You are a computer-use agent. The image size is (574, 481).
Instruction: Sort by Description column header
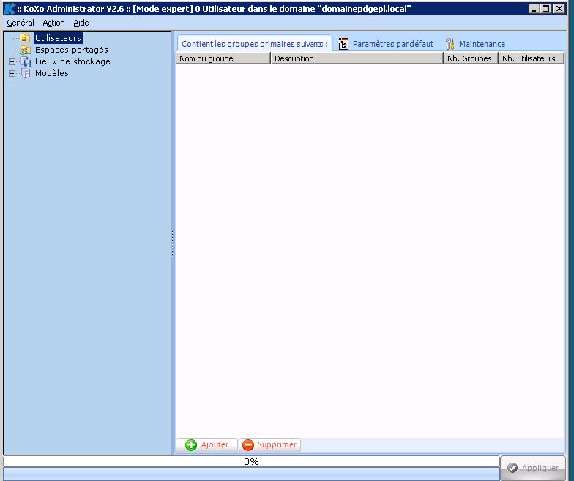[x=357, y=58]
